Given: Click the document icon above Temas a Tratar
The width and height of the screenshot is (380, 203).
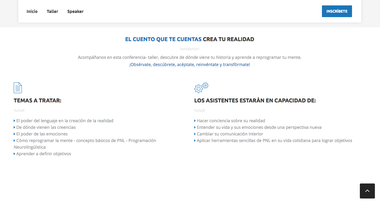Looking at the screenshot, I should point(18,88).
